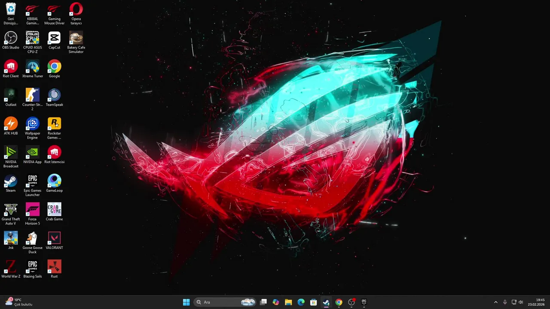Select the Bakery Cafe Simulator icon
The width and height of the screenshot is (550, 309).
[76, 42]
